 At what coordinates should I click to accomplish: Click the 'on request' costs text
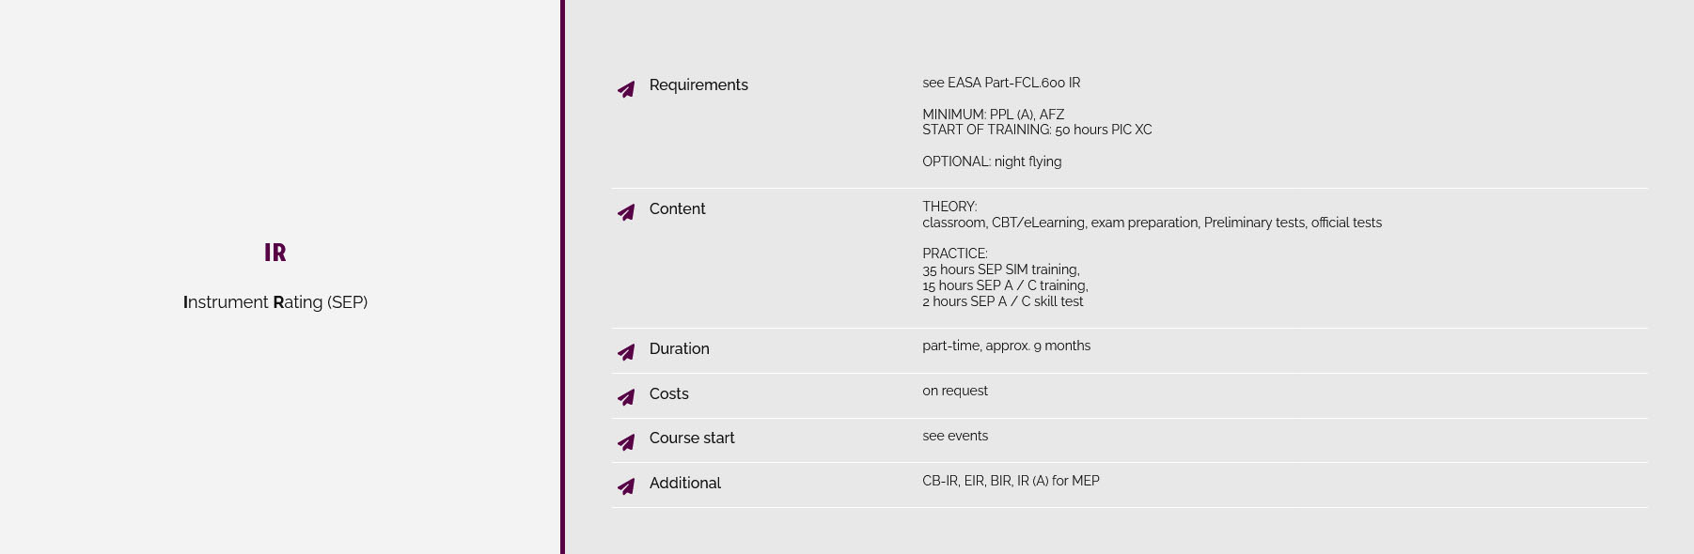pos(955,391)
